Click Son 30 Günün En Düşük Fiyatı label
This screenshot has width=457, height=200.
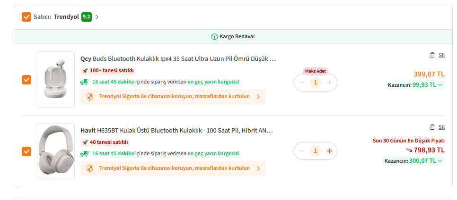pyautogui.click(x=409, y=141)
